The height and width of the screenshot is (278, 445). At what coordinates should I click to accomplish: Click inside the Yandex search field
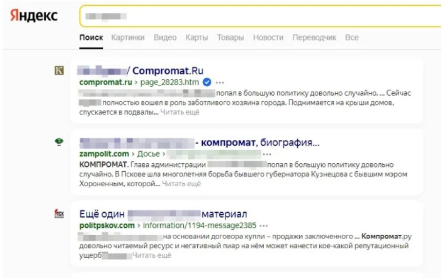tap(261, 16)
